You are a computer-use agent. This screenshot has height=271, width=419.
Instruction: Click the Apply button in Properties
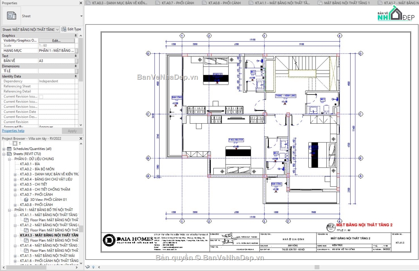click(x=72, y=131)
